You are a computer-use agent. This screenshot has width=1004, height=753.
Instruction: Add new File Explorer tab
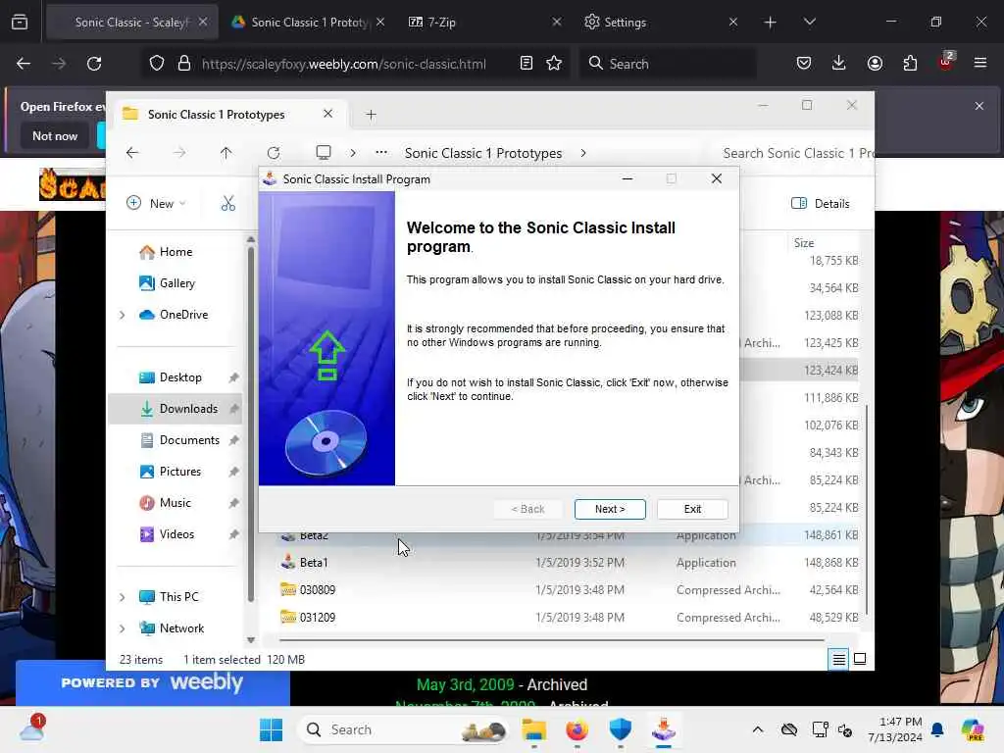(371, 115)
